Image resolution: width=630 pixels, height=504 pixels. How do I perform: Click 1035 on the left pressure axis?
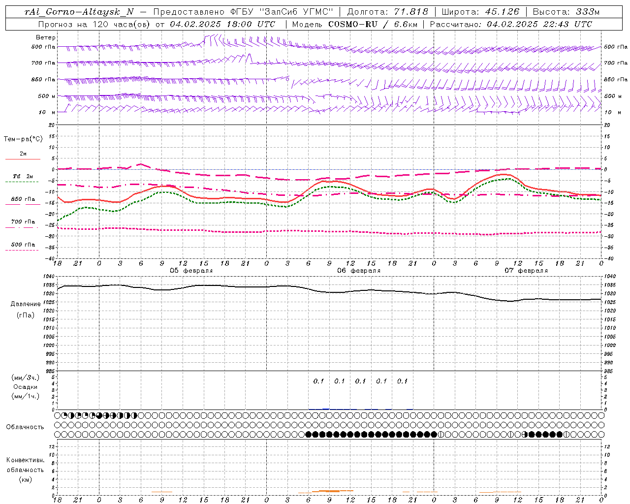[50, 285]
